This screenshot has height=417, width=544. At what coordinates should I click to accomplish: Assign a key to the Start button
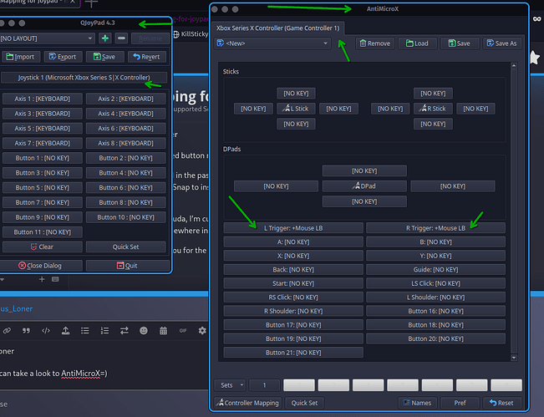coord(293,283)
